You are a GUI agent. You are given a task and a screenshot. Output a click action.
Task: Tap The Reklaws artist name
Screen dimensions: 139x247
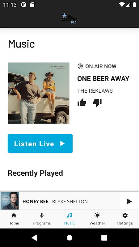click(x=95, y=91)
